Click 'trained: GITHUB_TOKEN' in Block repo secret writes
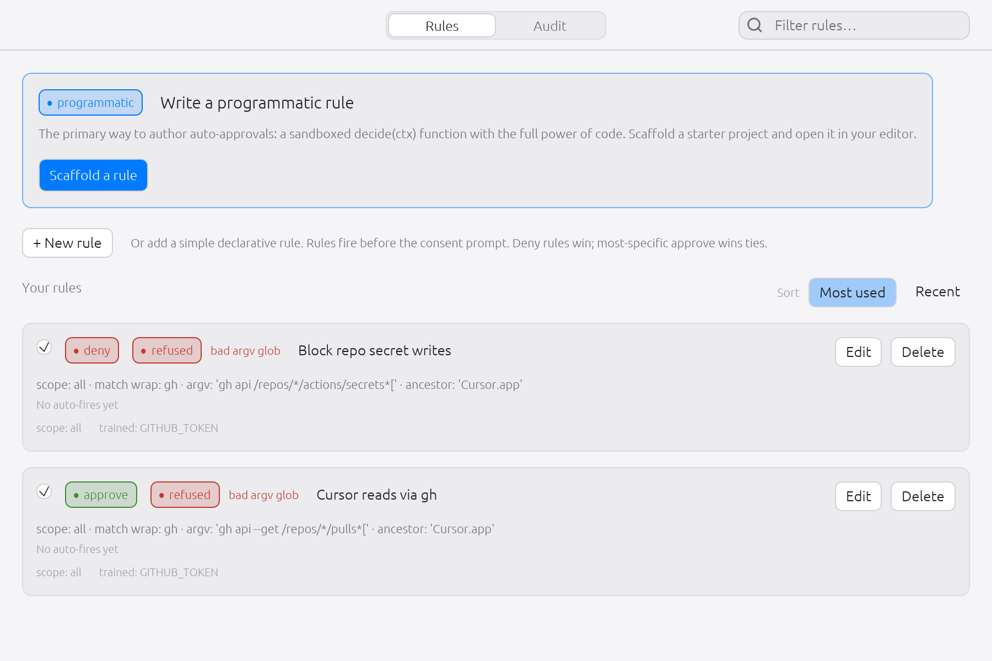Screen dimensions: 992x661 pos(159,428)
